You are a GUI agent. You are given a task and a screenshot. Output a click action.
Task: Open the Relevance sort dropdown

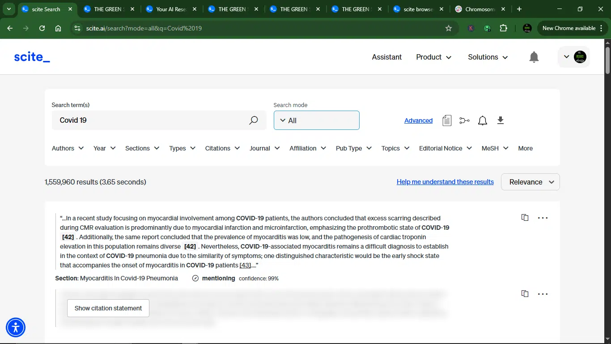click(530, 182)
